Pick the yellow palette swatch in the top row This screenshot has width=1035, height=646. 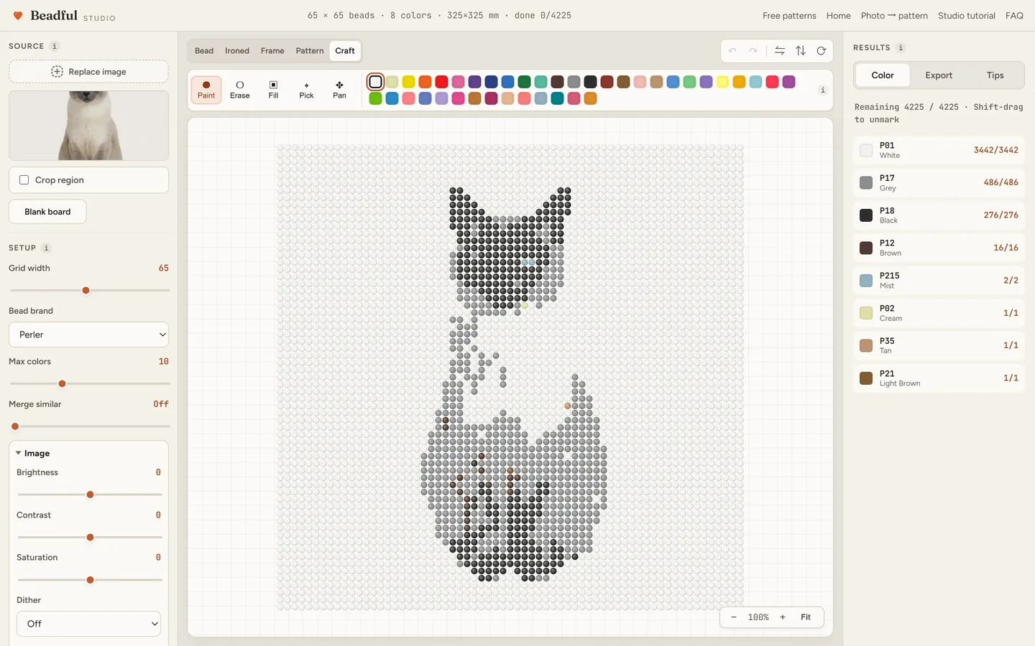pyautogui.click(x=408, y=82)
